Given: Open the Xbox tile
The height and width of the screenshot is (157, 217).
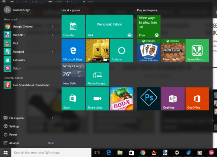Looking at the screenshot, I should (x=149, y=26).
